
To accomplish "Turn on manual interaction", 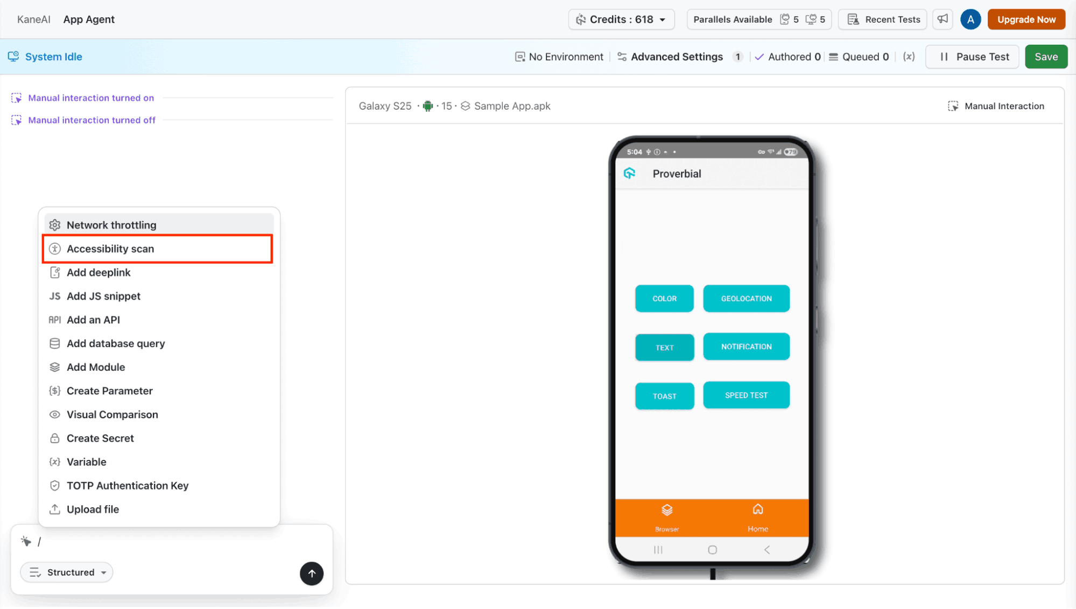I will (x=91, y=98).
